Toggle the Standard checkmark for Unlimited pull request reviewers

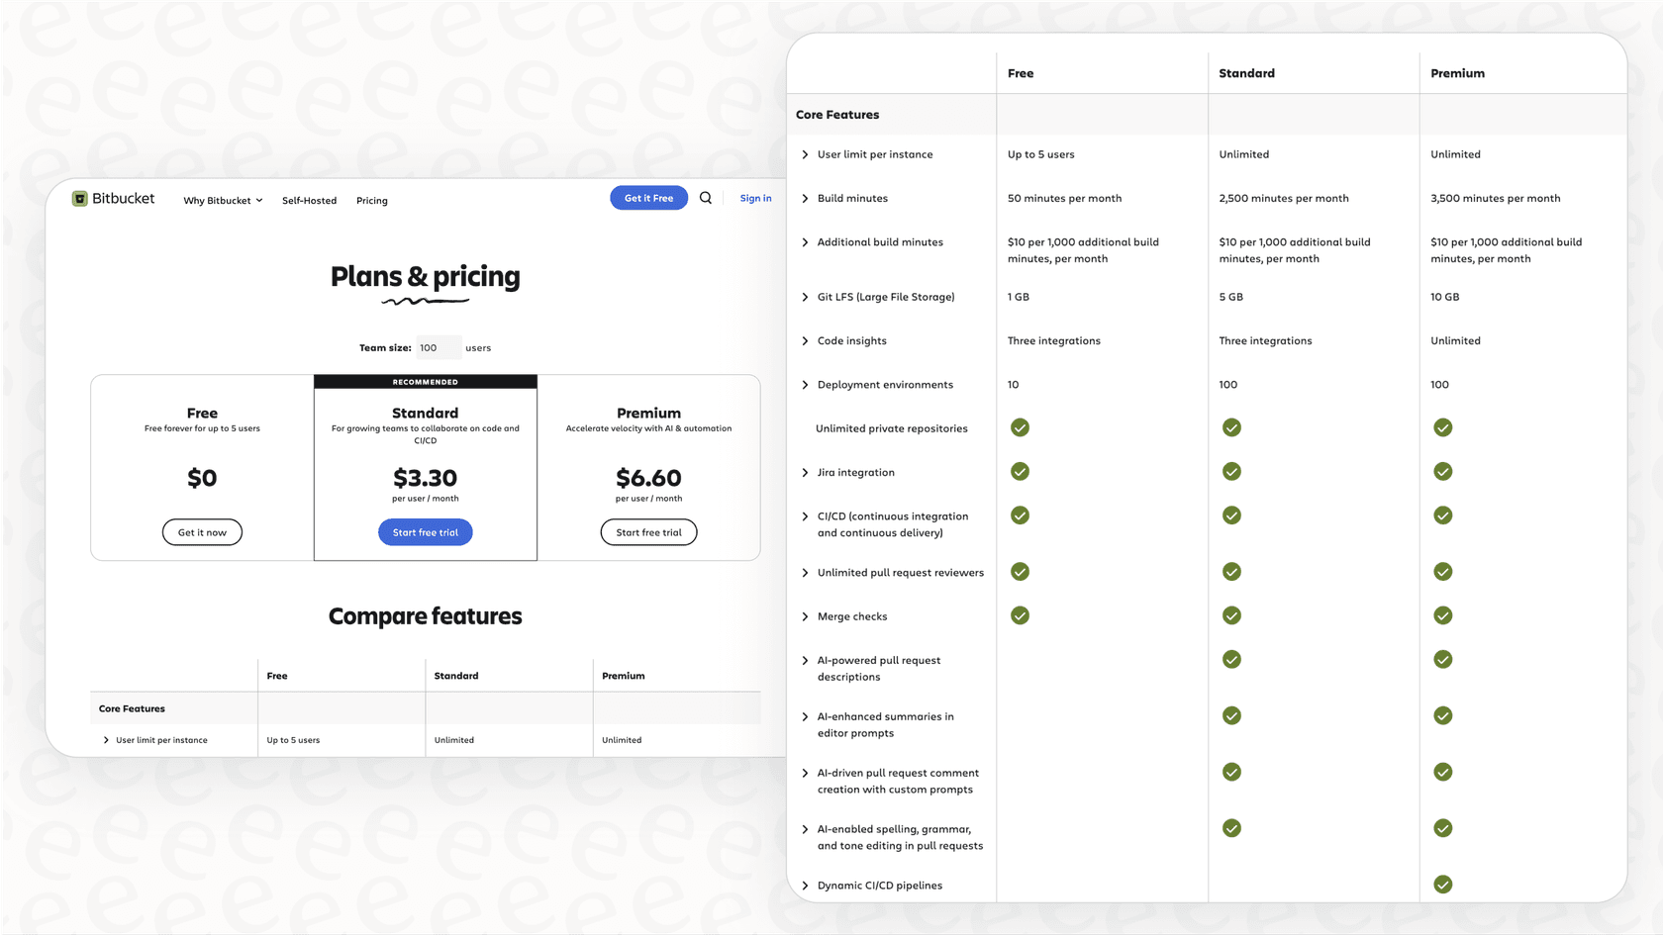tap(1231, 572)
